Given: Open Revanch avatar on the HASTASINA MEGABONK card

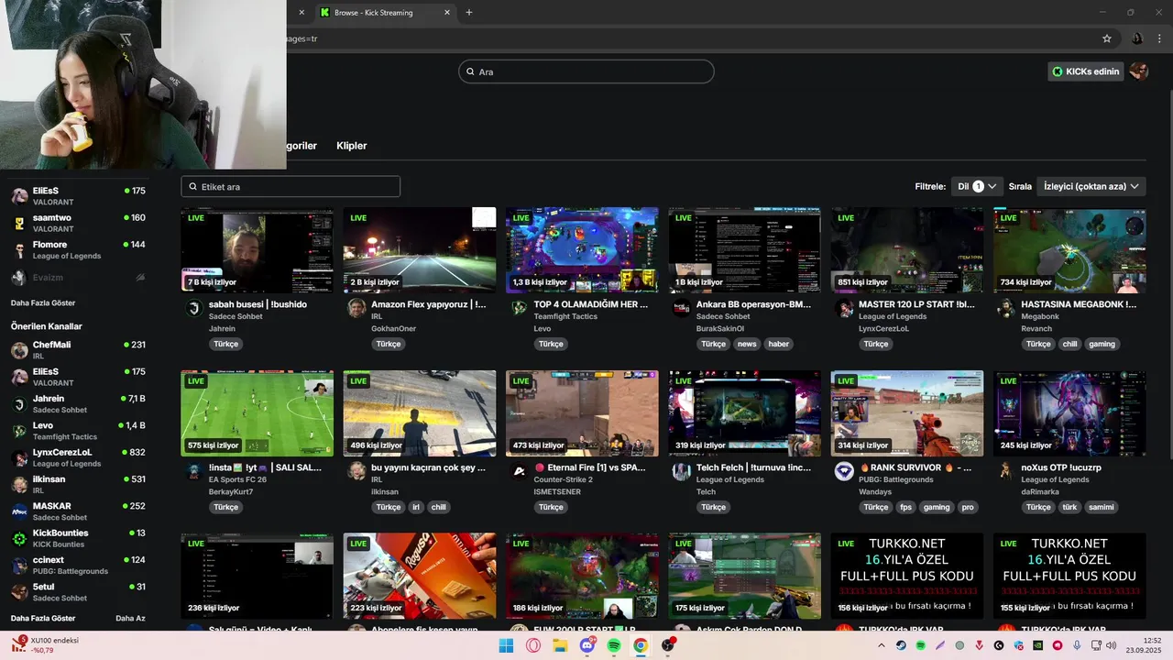Looking at the screenshot, I should [1006, 309].
